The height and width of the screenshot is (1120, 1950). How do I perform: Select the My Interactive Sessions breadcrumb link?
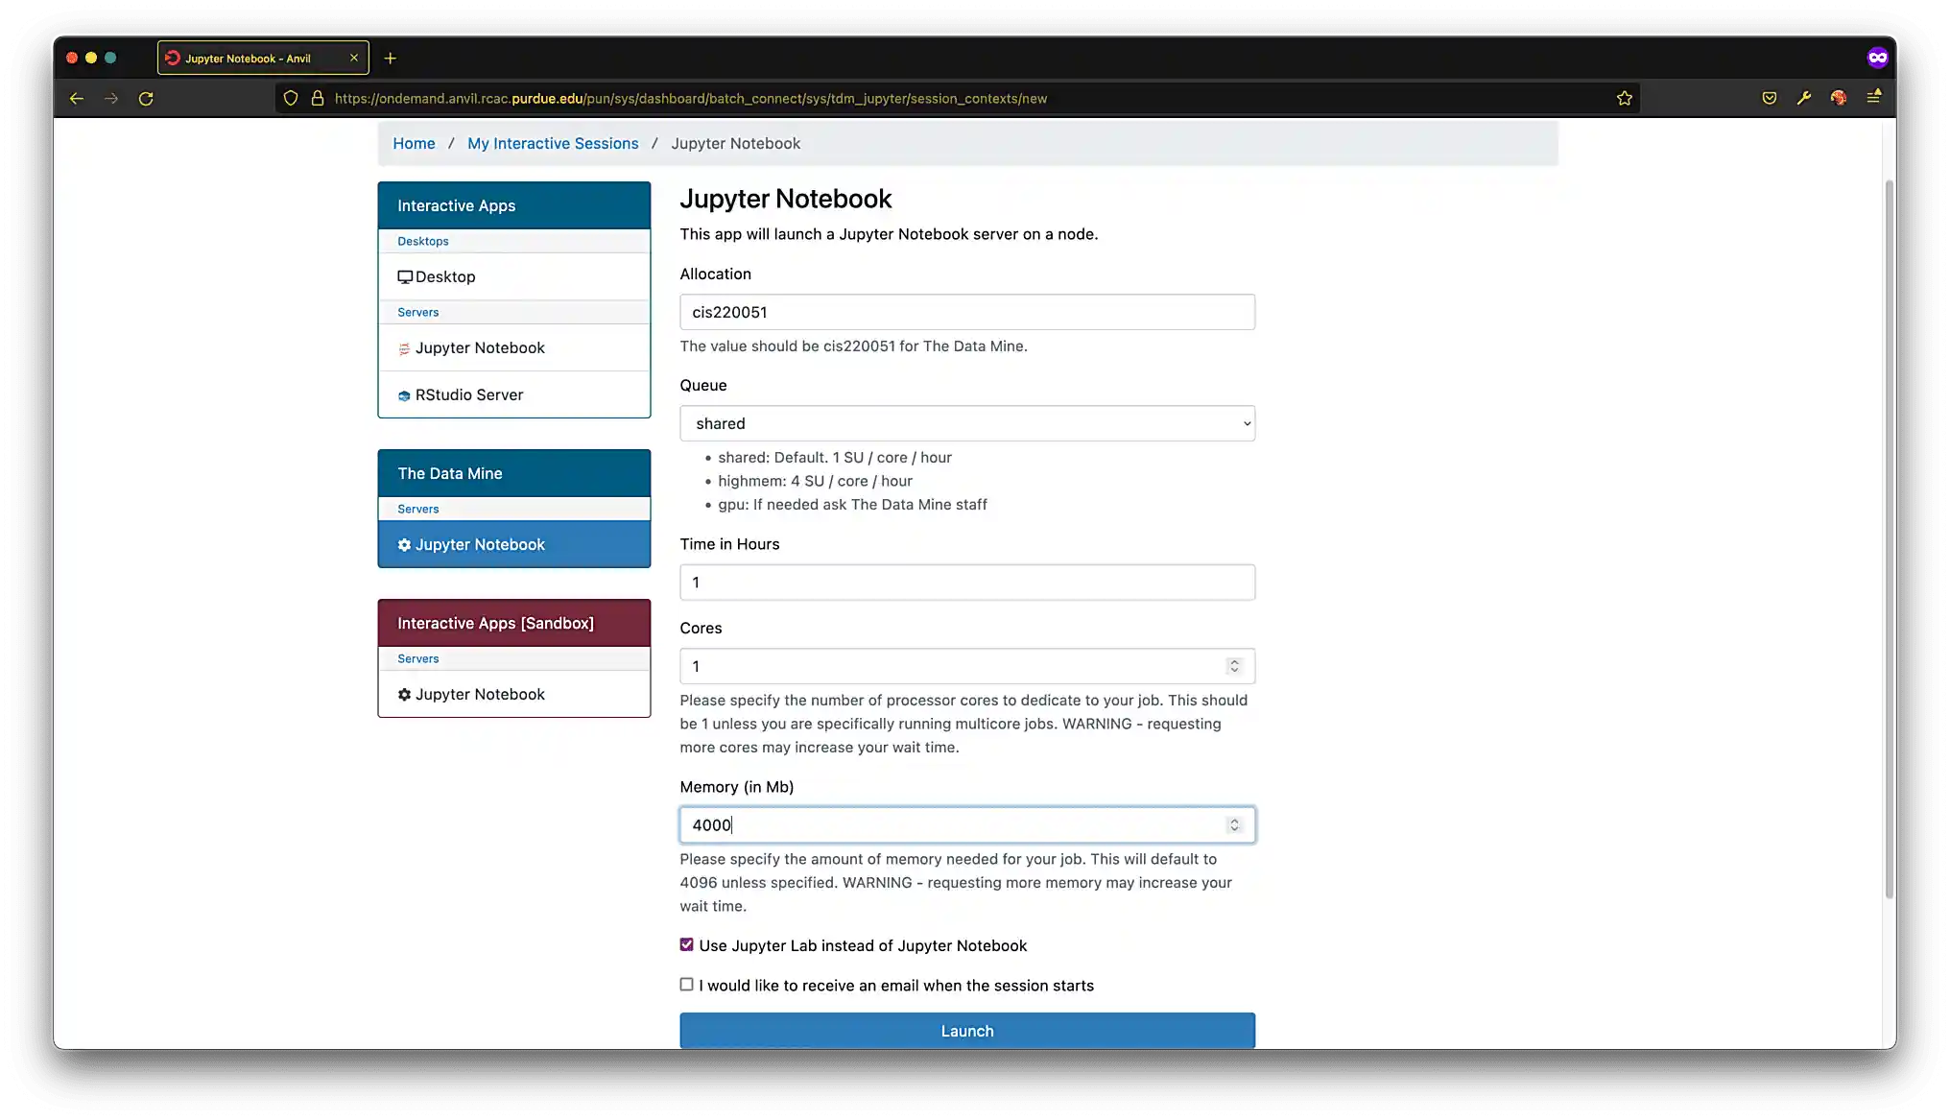pyautogui.click(x=553, y=143)
